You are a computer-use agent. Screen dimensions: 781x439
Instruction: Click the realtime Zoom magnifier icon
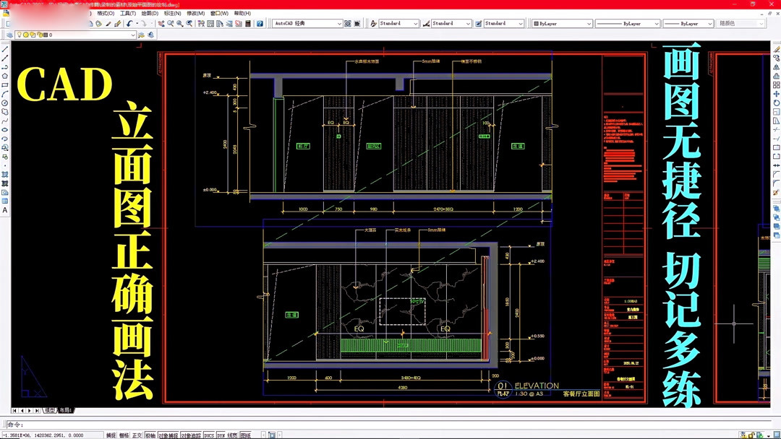pos(171,23)
